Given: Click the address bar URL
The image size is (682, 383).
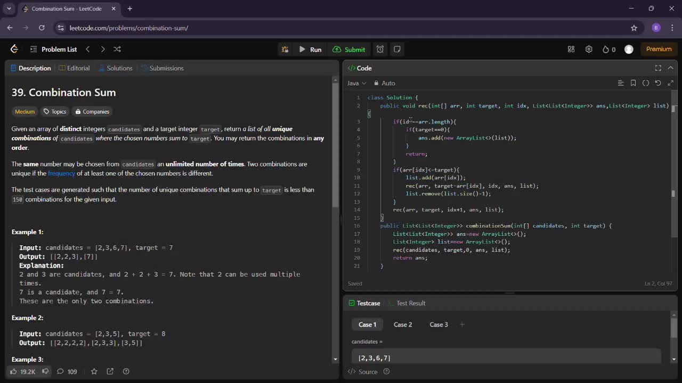Looking at the screenshot, I should coord(128,28).
